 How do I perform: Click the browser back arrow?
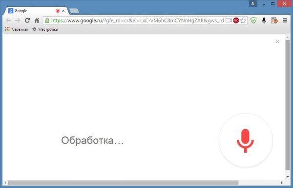(x=8, y=21)
